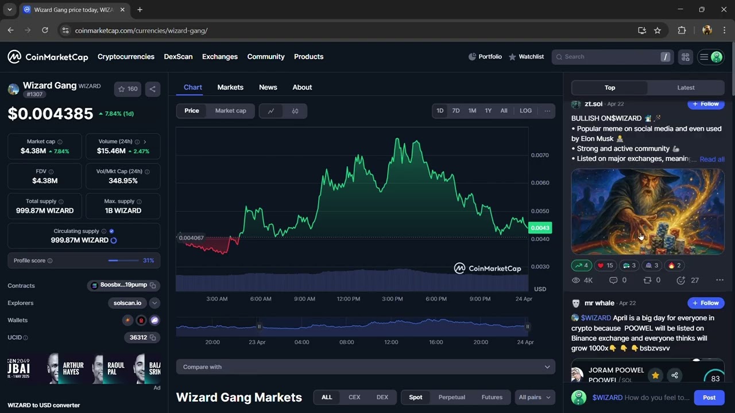Open the Chart tab
Viewport: 735px width, 413px height.
[x=193, y=87]
